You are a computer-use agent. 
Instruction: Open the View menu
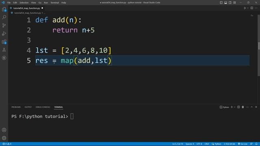point(33,3)
